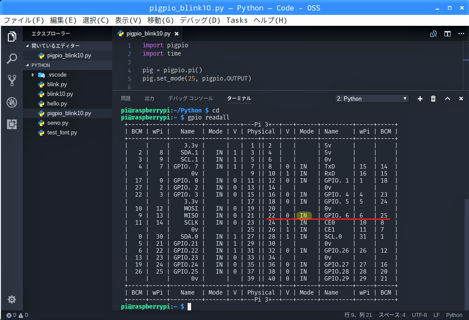Switch to the 出力 panel tab
The width and height of the screenshot is (469, 320).
click(x=149, y=98)
